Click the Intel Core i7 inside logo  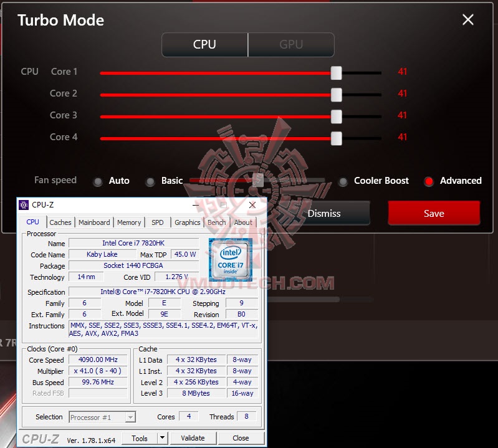[230, 260]
